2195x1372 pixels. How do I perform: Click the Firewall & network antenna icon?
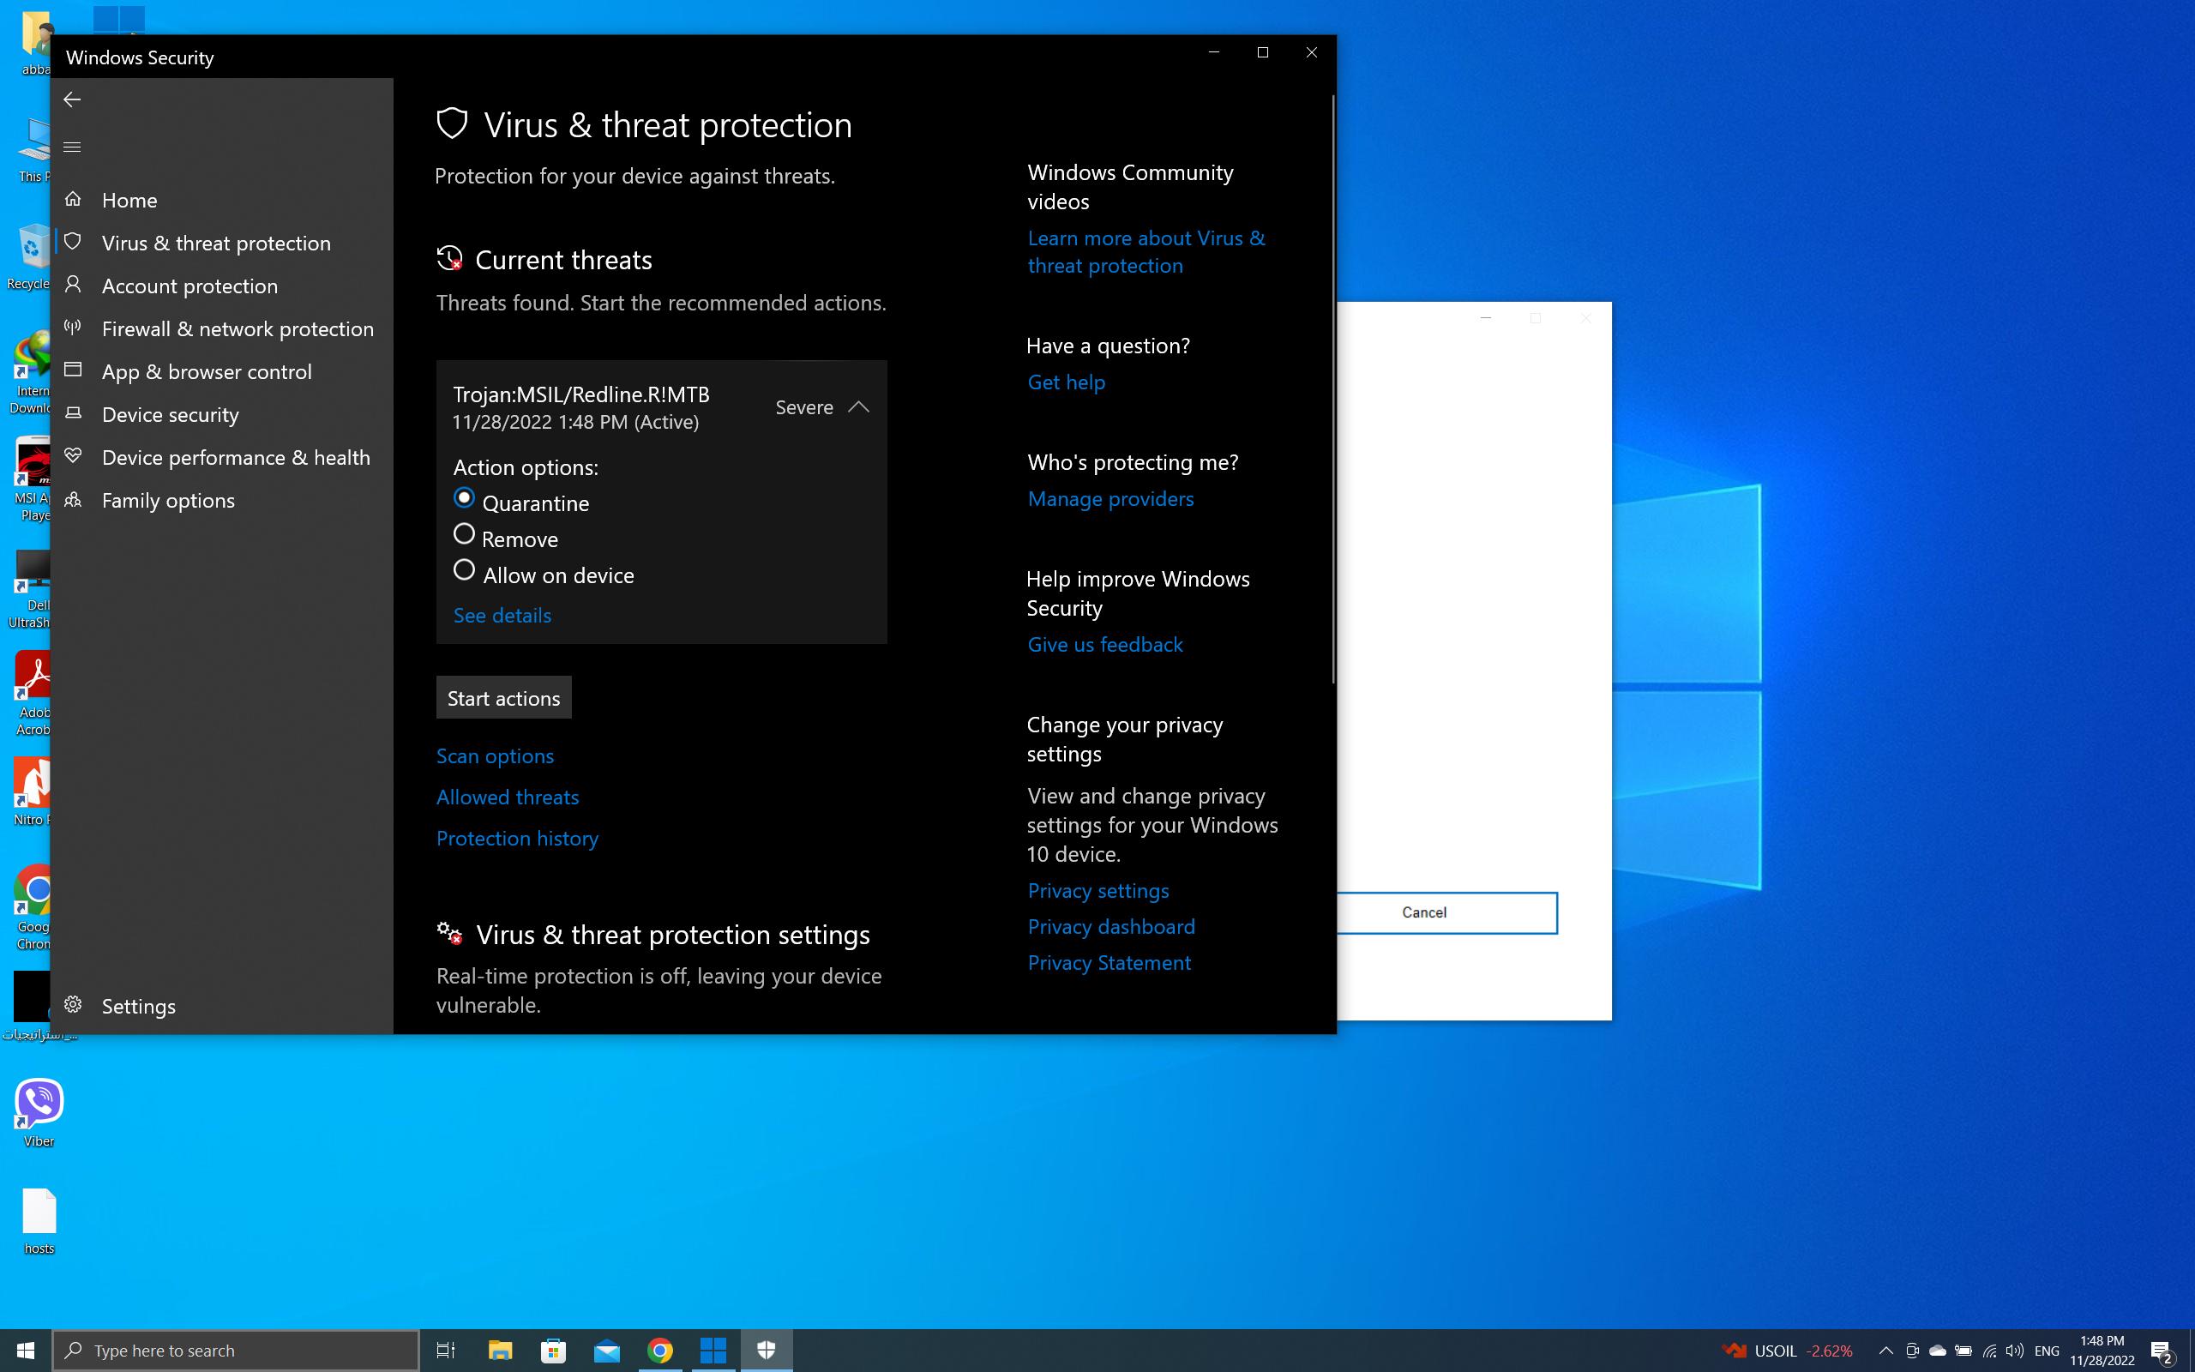coord(74,328)
